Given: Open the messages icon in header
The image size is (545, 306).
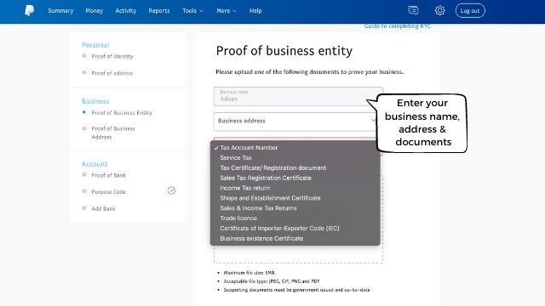Looking at the screenshot, I should [x=413, y=10].
